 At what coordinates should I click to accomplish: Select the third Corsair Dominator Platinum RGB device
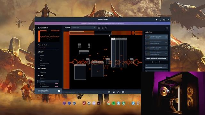tap(156, 48)
